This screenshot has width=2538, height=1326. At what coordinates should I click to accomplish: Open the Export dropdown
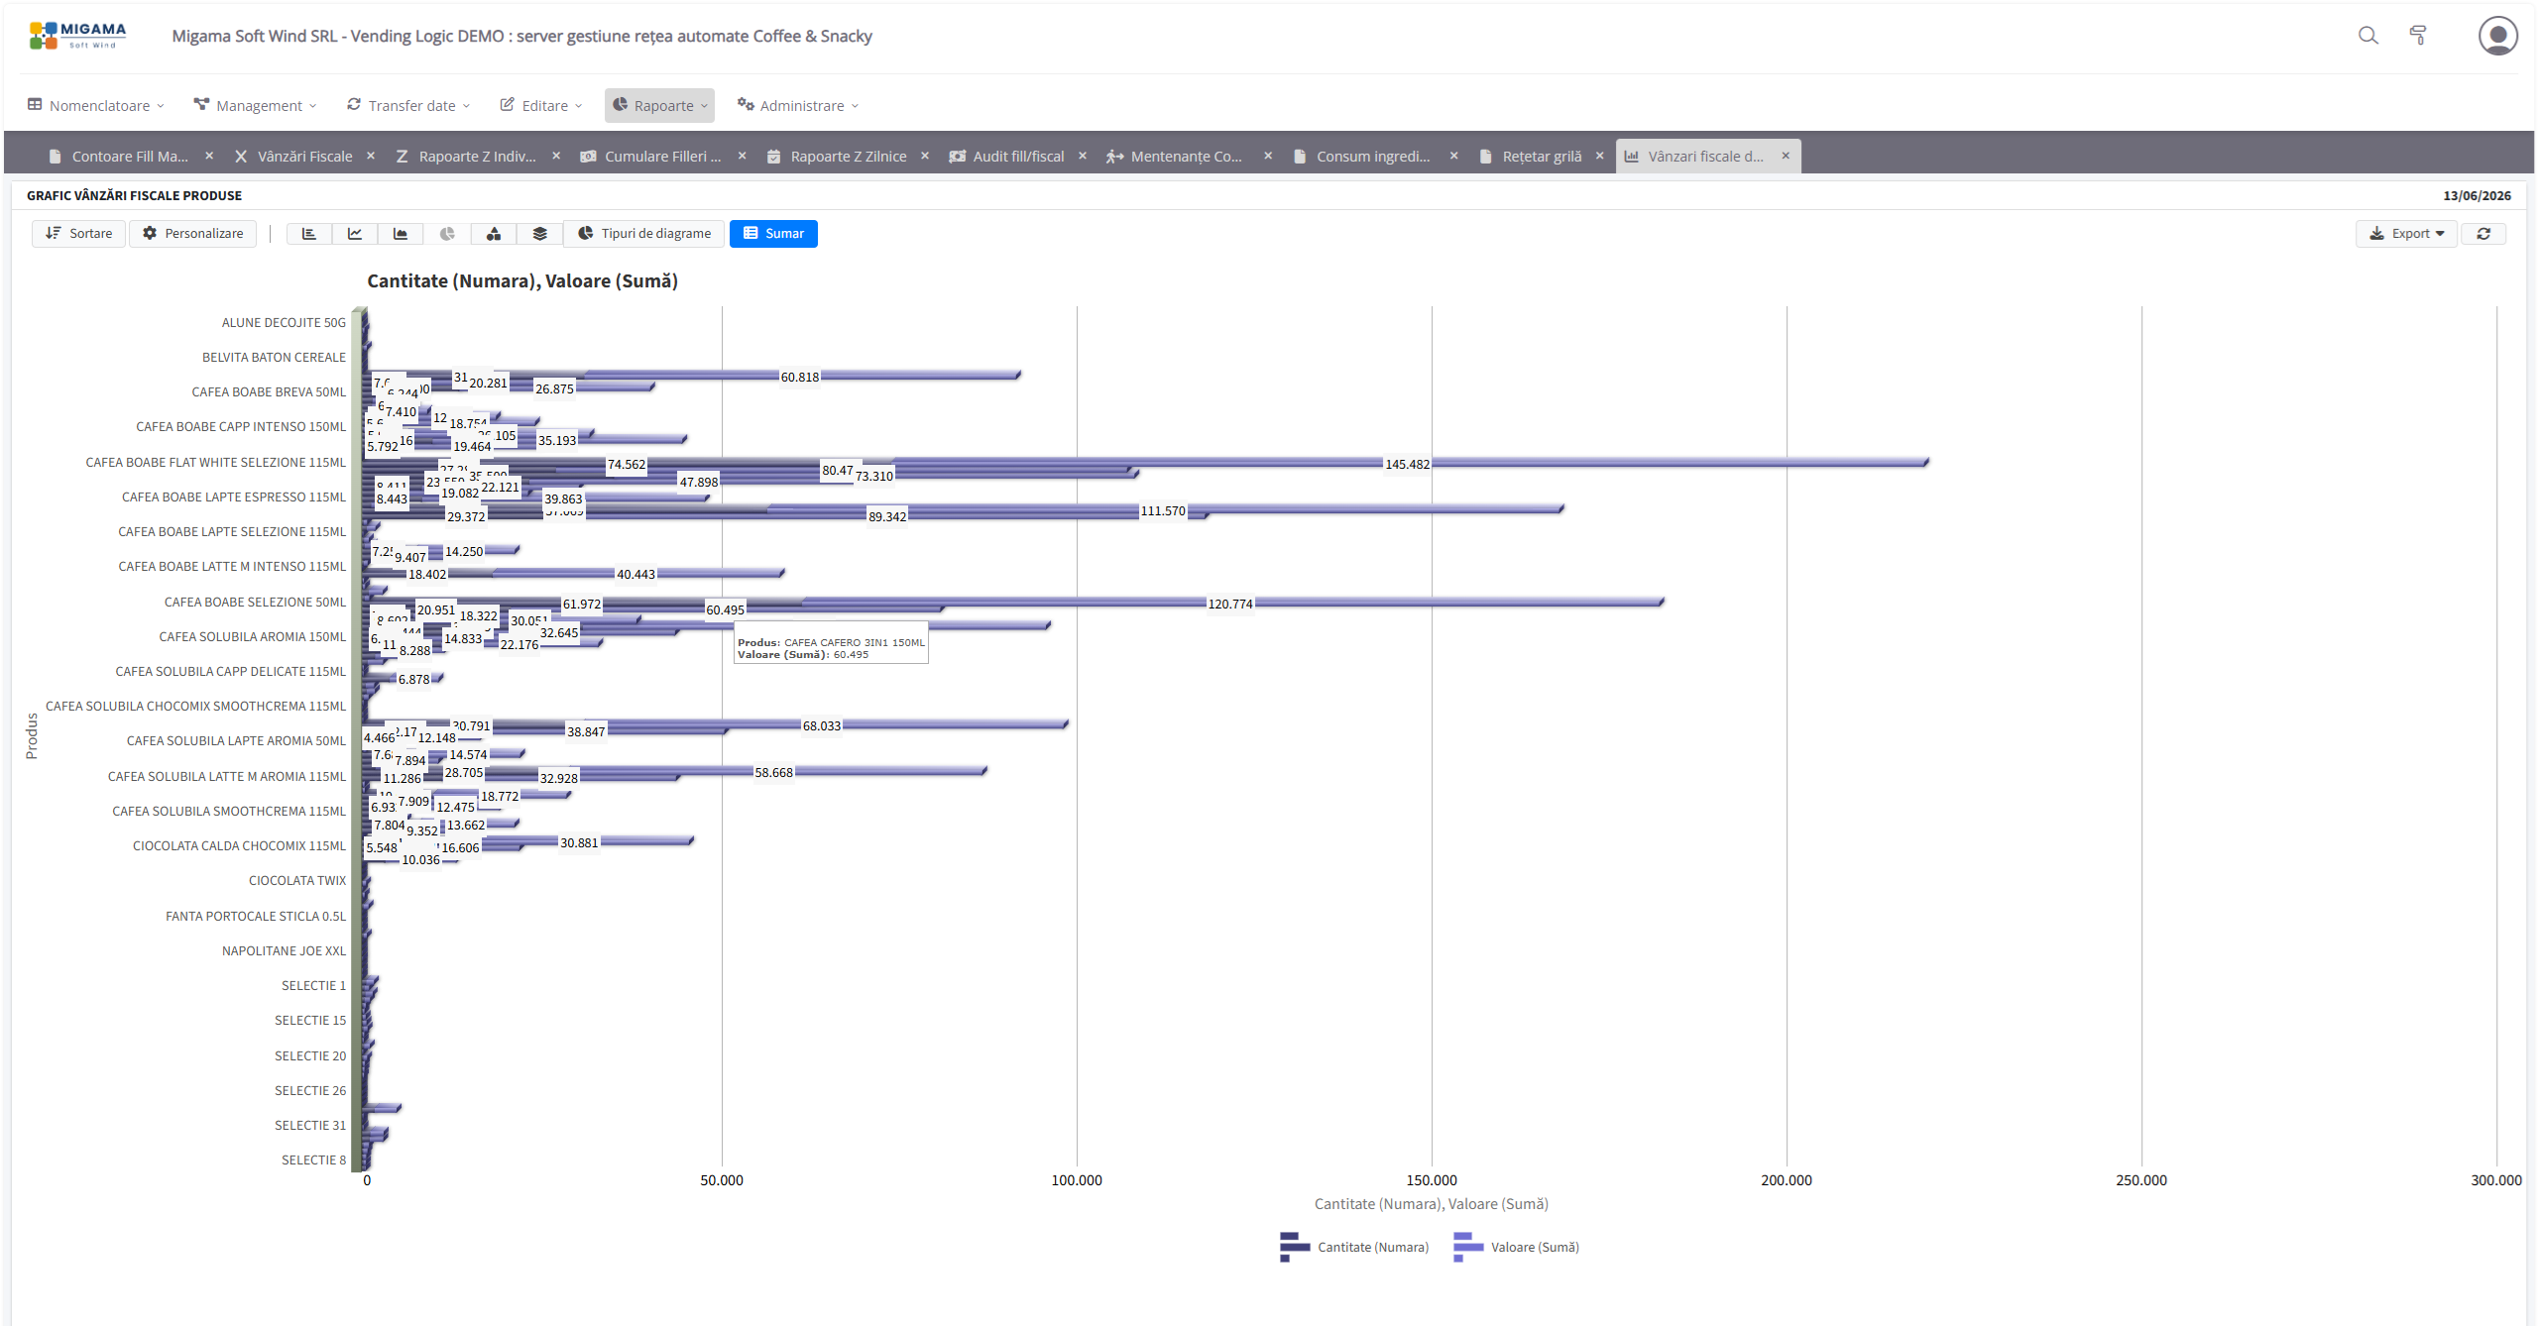(2406, 234)
